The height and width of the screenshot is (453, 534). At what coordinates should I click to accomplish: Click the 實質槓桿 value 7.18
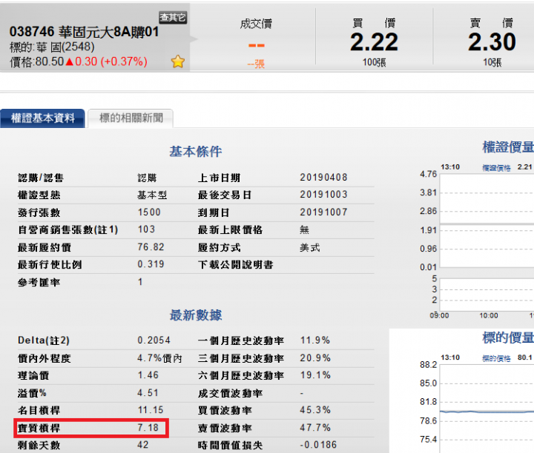click(x=148, y=428)
